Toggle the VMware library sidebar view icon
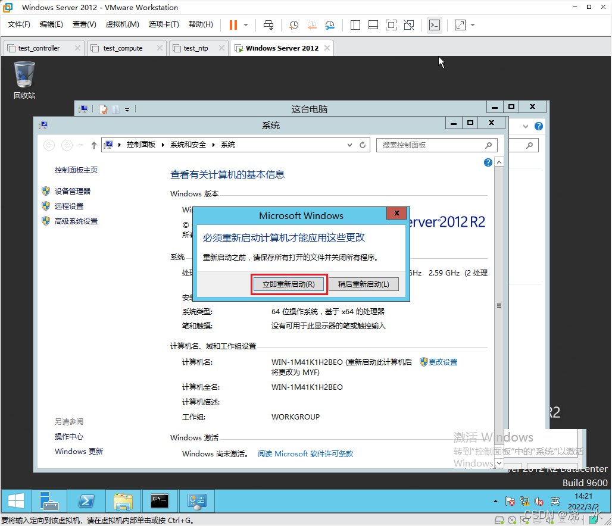The height and width of the screenshot is (526, 612). (355, 25)
